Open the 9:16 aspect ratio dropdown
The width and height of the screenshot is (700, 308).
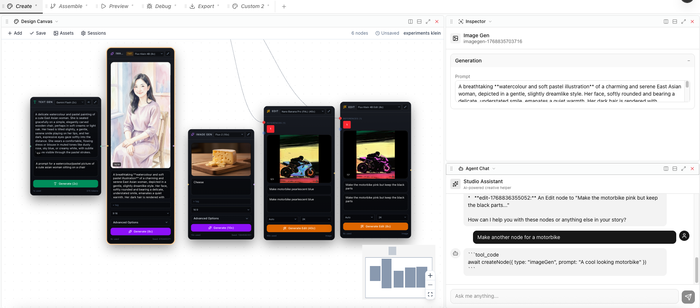(140, 213)
